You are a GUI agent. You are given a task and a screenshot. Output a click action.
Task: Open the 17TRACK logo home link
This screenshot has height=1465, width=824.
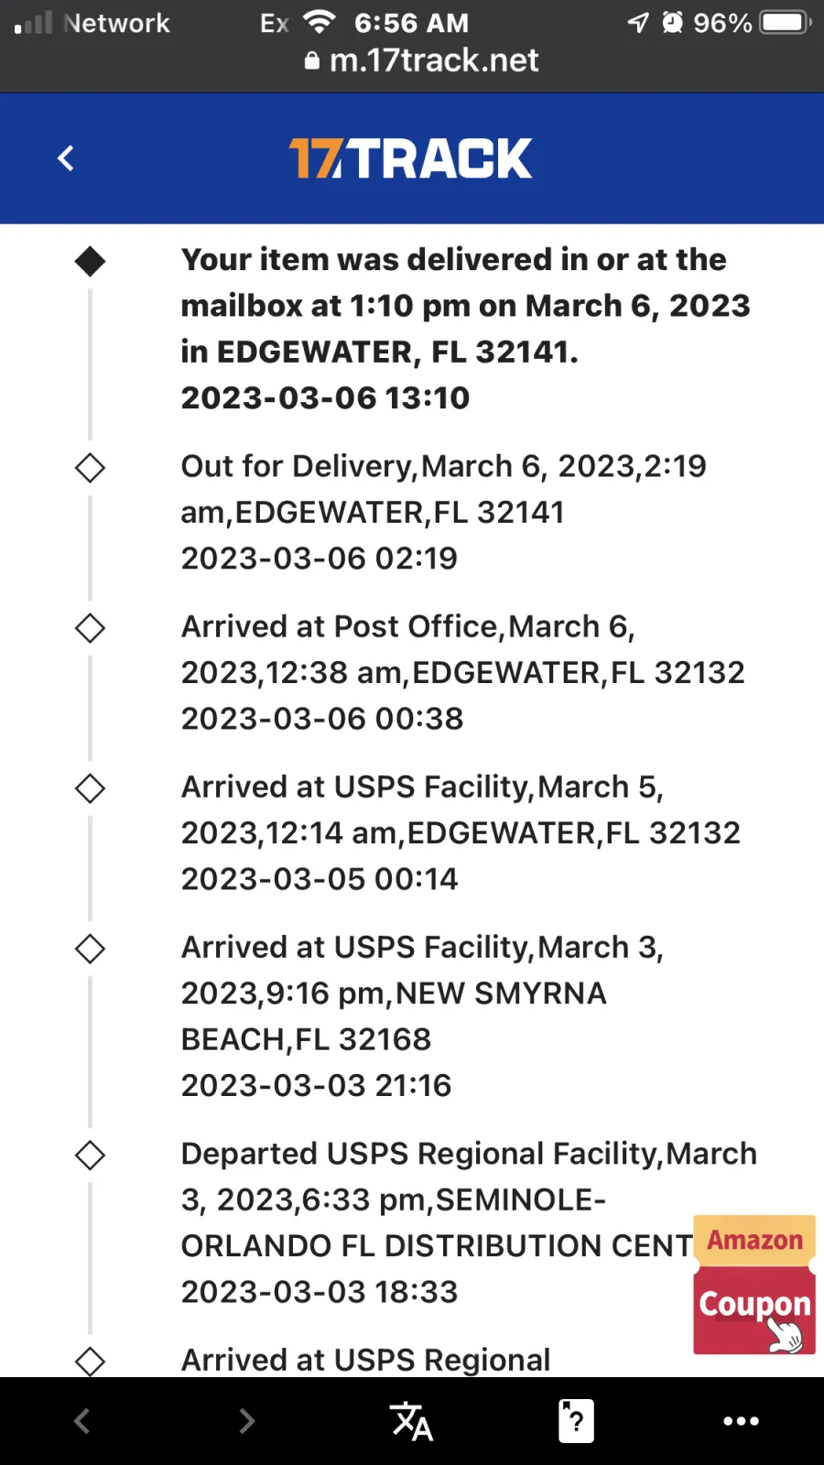point(410,158)
